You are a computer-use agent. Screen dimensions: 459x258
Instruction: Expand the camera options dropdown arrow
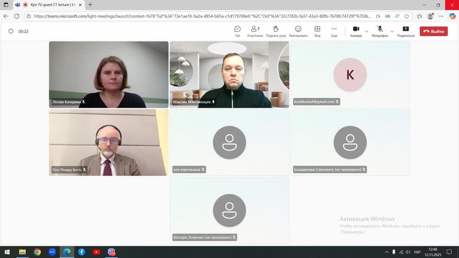tap(366, 32)
